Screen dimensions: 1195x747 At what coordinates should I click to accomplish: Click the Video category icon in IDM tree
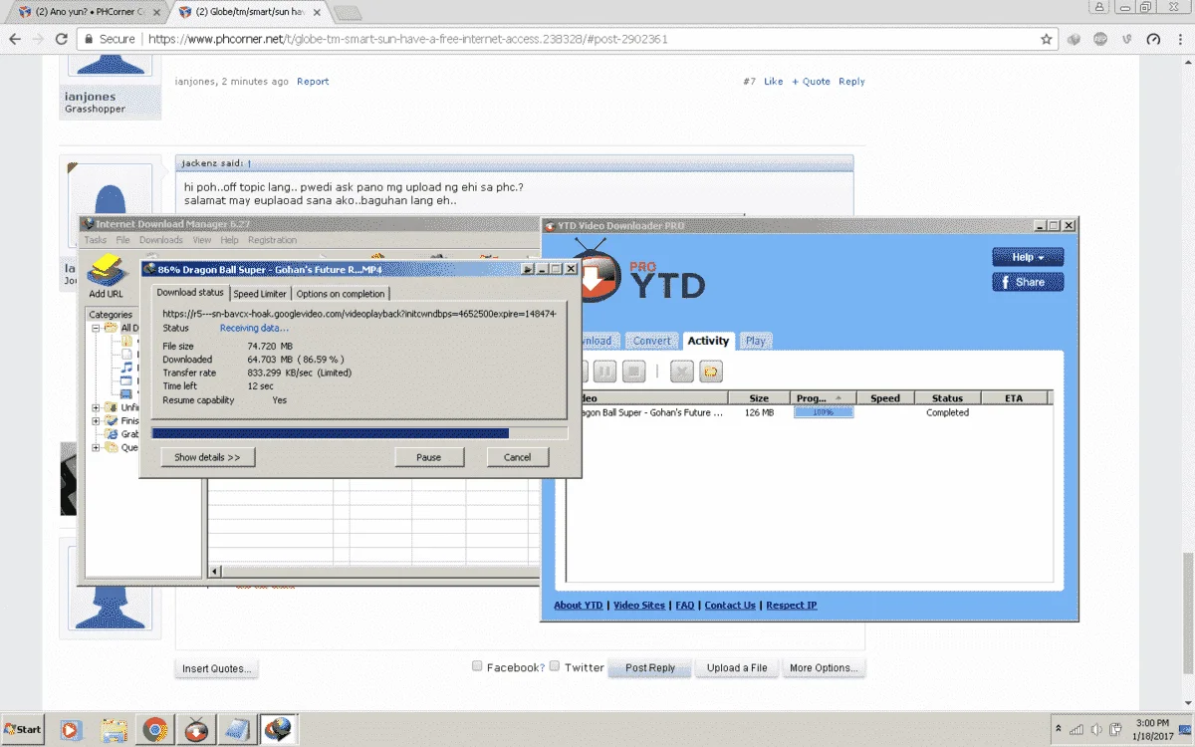(x=126, y=393)
